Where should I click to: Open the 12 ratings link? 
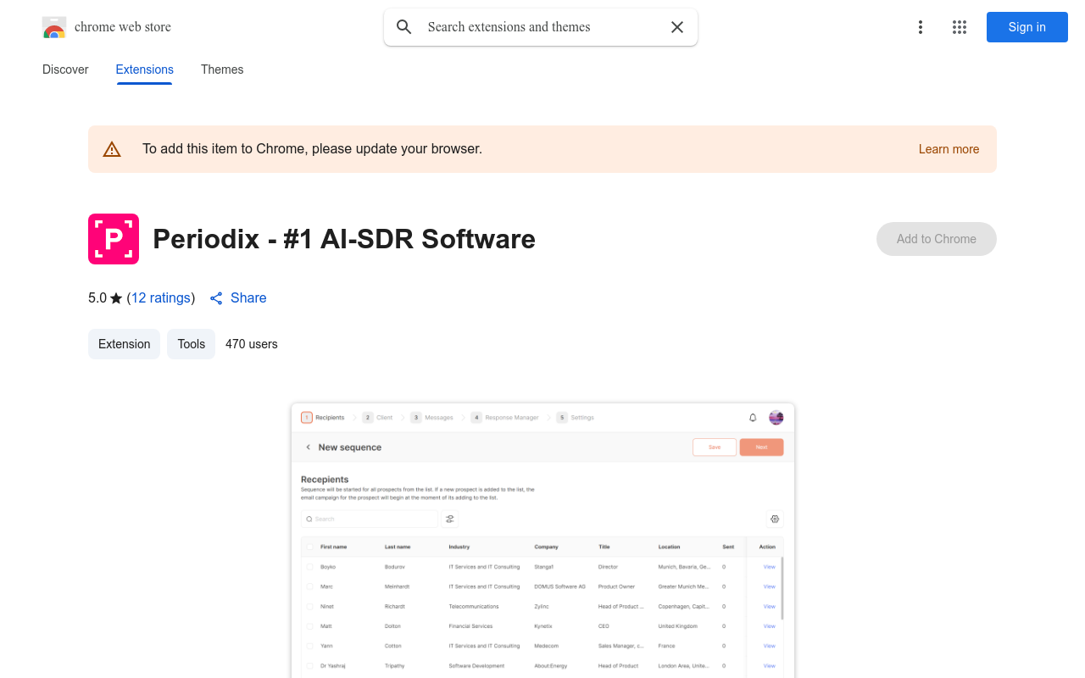coord(161,298)
